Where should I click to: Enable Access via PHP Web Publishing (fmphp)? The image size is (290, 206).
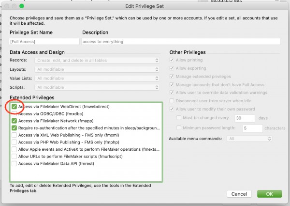(x=14, y=142)
